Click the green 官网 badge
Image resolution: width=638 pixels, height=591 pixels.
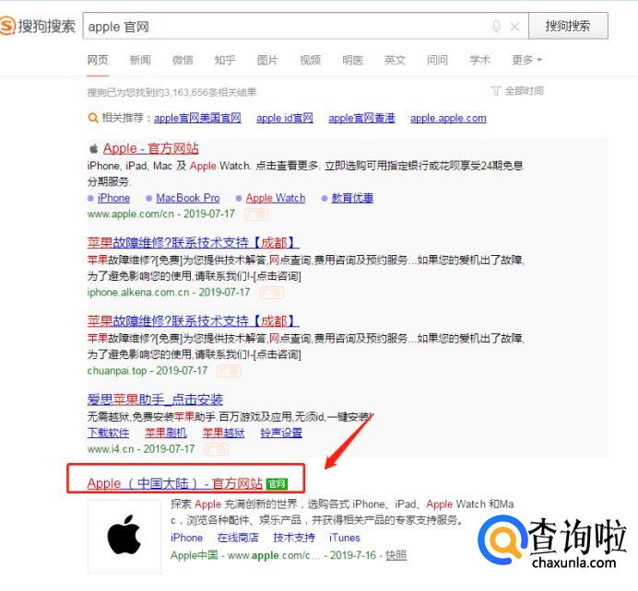(277, 484)
